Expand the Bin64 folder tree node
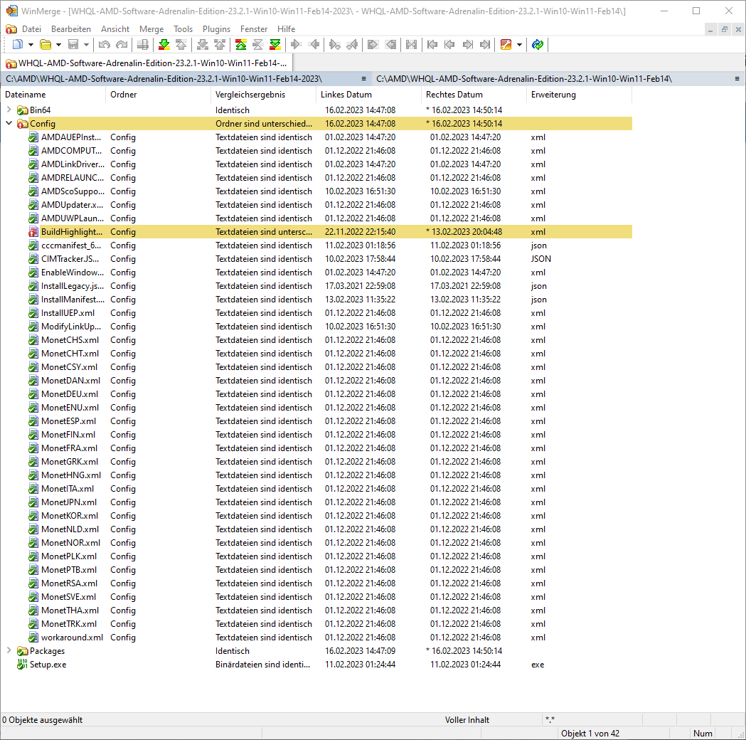This screenshot has height=740, width=746. pos(9,110)
